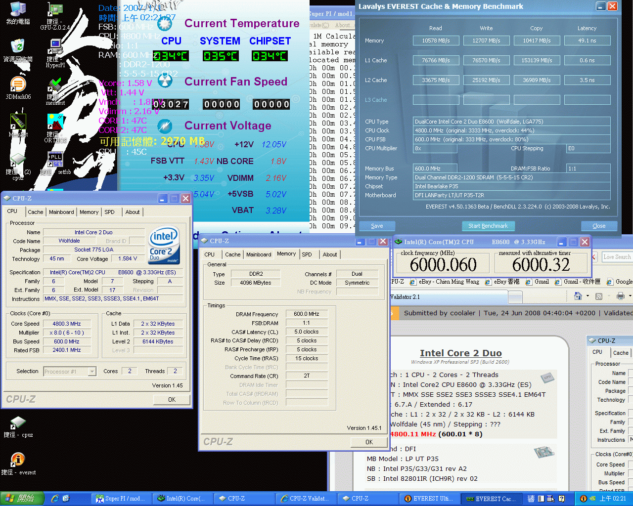Expand the Processor #1 selection dropdown
This screenshot has height=506, width=633.
click(x=92, y=372)
